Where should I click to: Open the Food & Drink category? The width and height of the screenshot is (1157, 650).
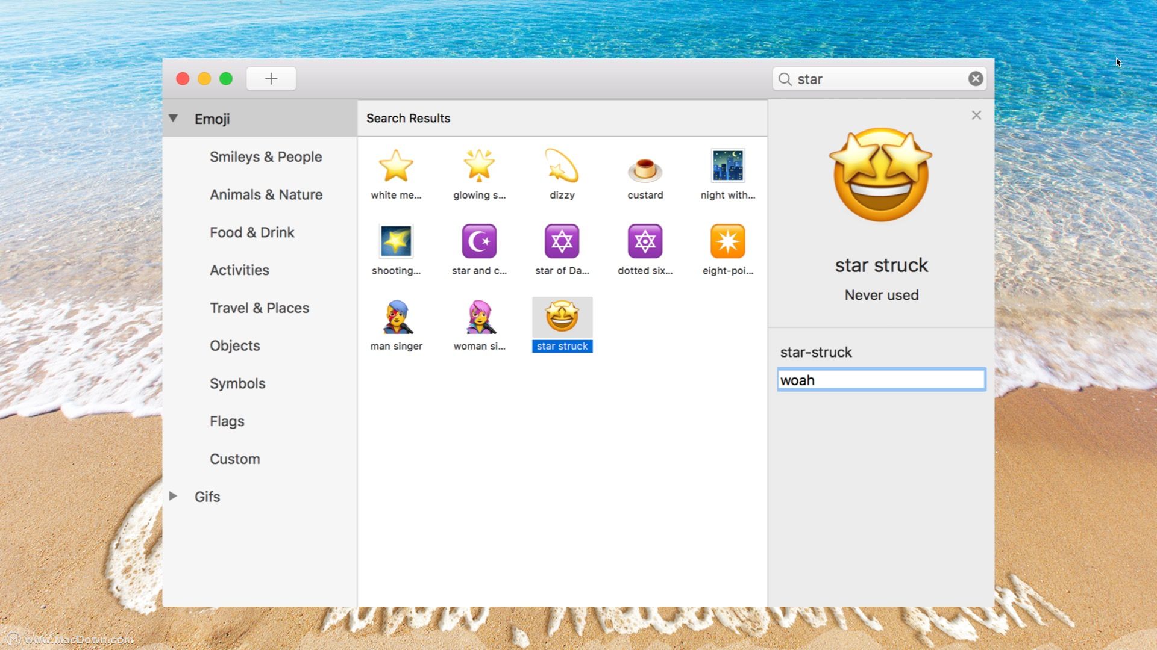coord(252,232)
